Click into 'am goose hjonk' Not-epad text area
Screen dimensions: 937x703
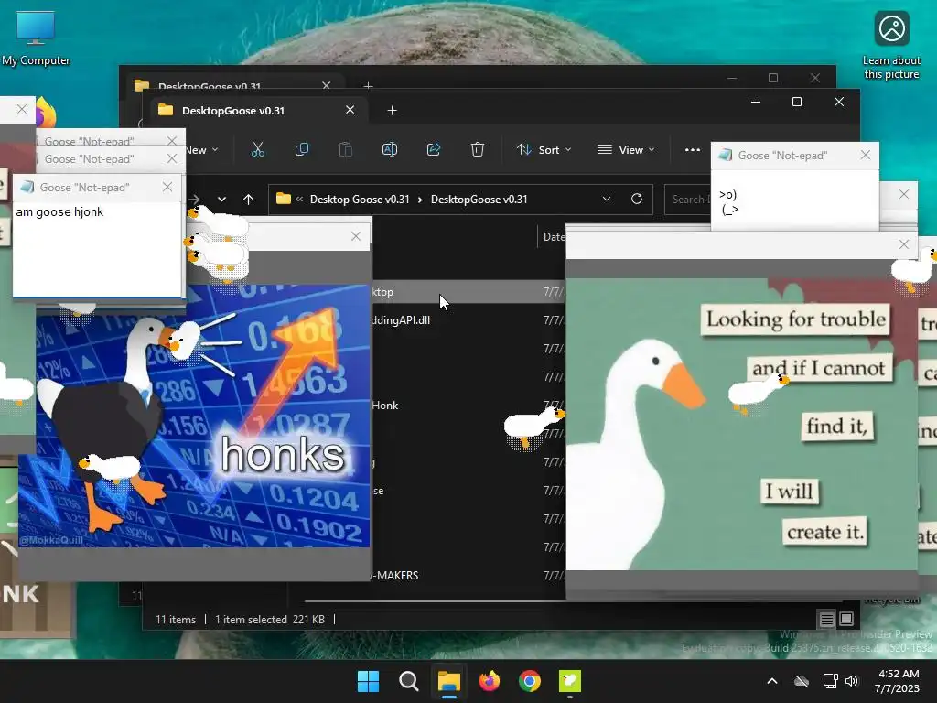[x=97, y=249]
